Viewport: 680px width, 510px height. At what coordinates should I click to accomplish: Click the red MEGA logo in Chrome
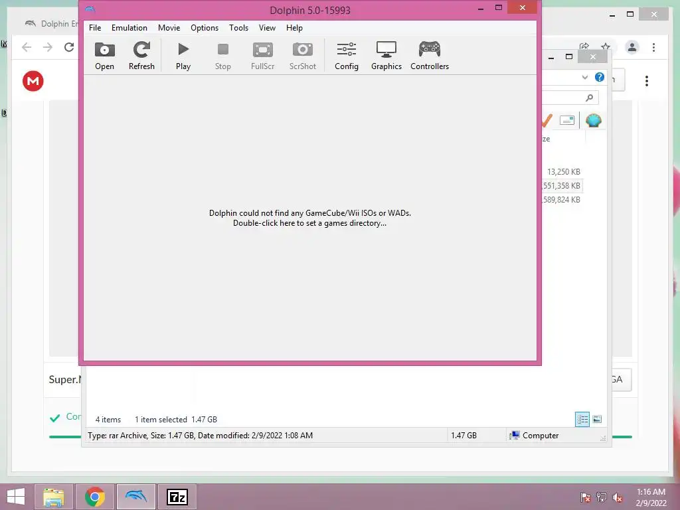(33, 81)
